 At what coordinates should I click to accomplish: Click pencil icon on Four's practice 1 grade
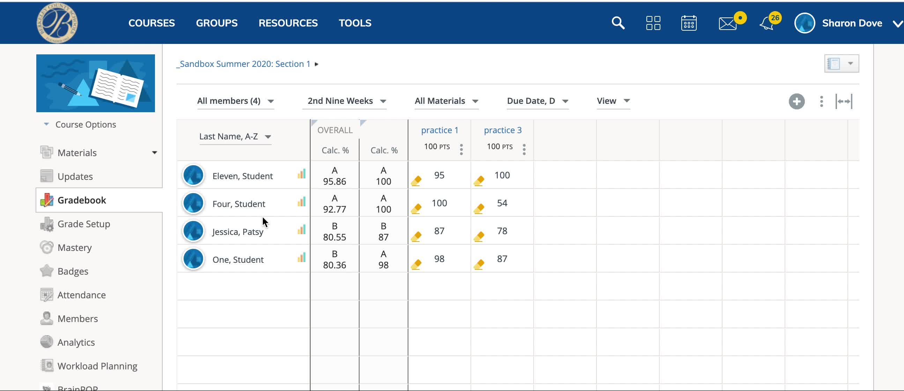416,209
